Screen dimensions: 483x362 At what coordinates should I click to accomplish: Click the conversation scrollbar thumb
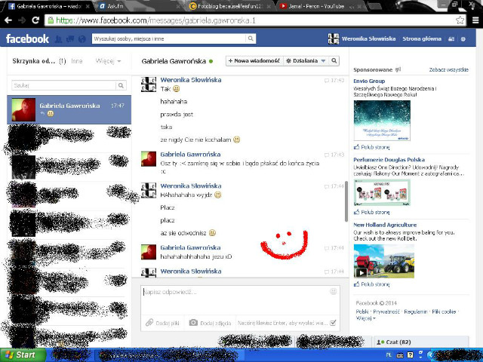pos(346,201)
